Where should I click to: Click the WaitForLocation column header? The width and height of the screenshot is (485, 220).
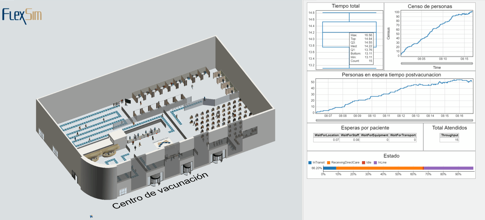pos(326,135)
